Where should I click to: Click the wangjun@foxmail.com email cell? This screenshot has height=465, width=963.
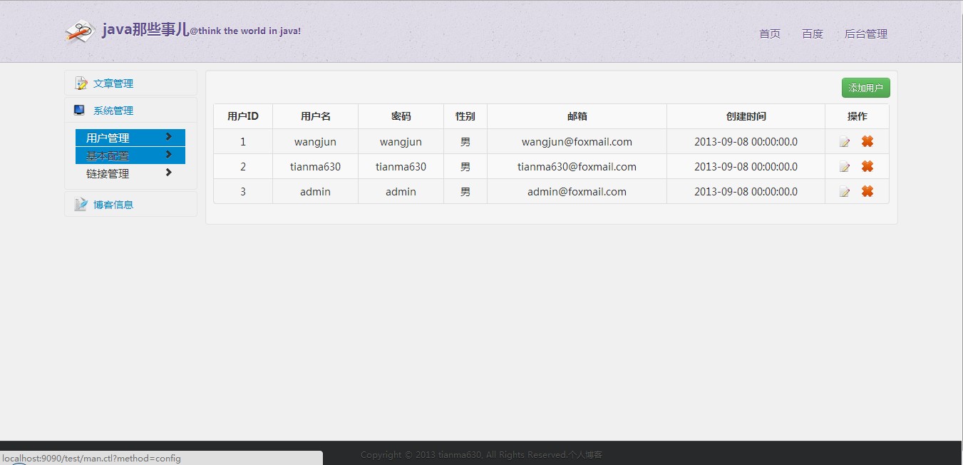click(x=577, y=142)
